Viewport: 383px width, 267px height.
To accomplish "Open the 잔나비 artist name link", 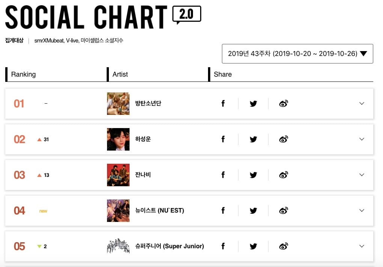I will point(143,175).
